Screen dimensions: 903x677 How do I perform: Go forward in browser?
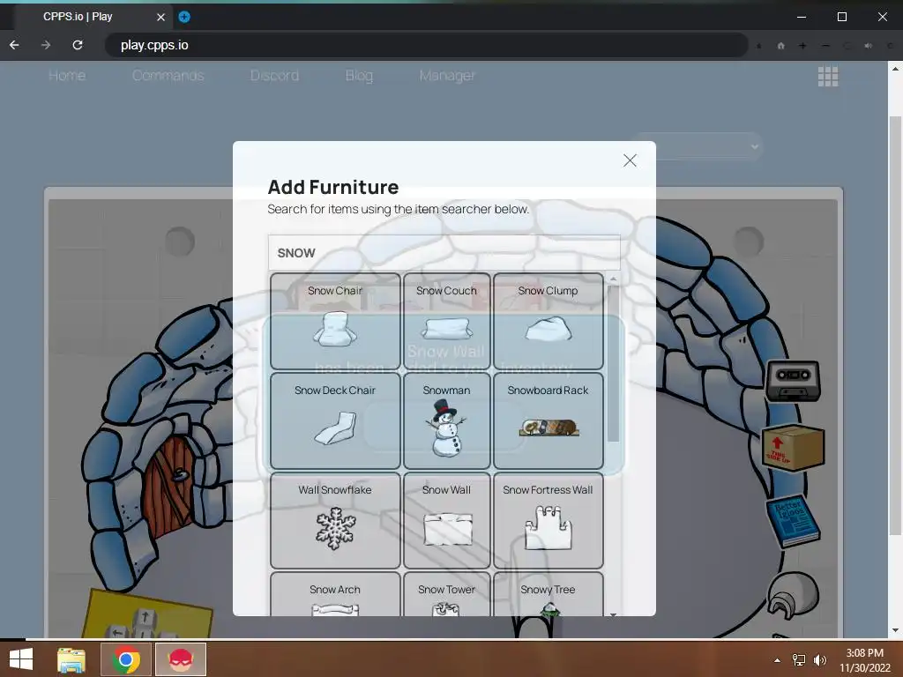tap(46, 45)
